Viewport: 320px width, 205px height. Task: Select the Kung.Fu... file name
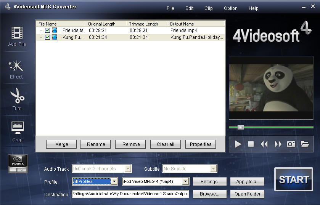tap(73, 37)
